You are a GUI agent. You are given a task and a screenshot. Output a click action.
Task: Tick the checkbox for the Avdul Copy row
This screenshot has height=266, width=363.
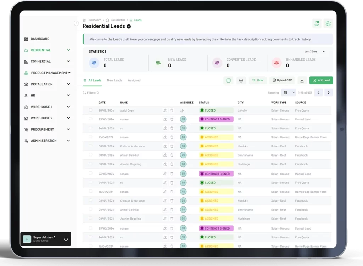(90, 110)
